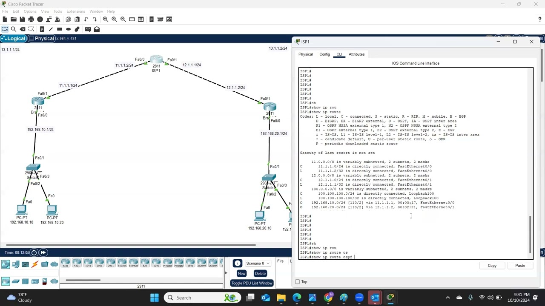Click the CLI terminal vertical scrollbar

pos(531,234)
